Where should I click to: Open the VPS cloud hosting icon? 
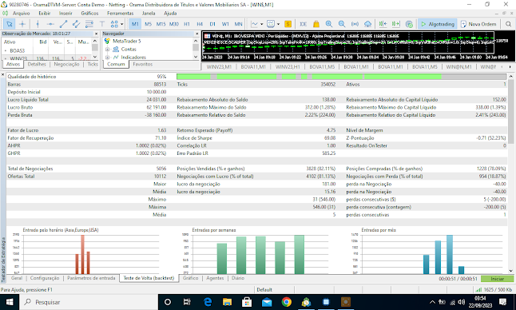[x=368, y=24]
